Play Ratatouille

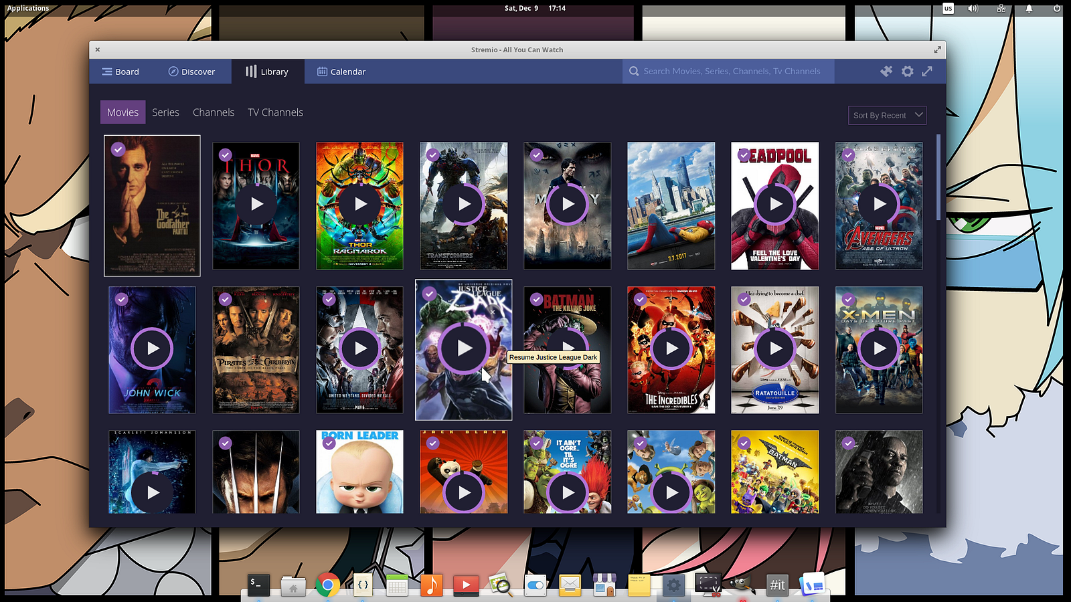click(x=775, y=348)
